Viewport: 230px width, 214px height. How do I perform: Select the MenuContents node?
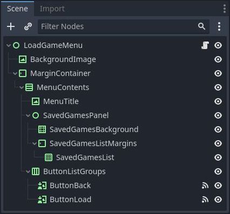pos(63,87)
